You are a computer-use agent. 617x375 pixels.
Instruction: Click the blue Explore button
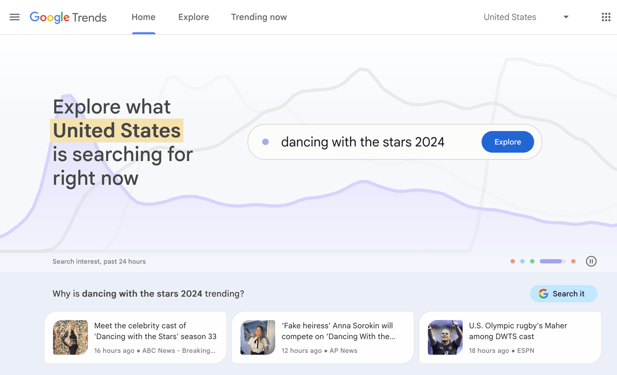[x=508, y=142]
